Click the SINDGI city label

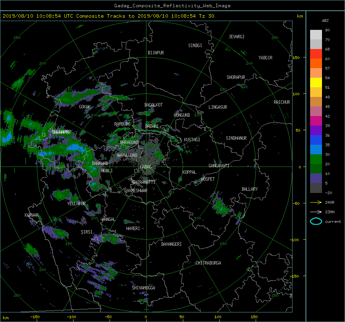coord(195,46)
